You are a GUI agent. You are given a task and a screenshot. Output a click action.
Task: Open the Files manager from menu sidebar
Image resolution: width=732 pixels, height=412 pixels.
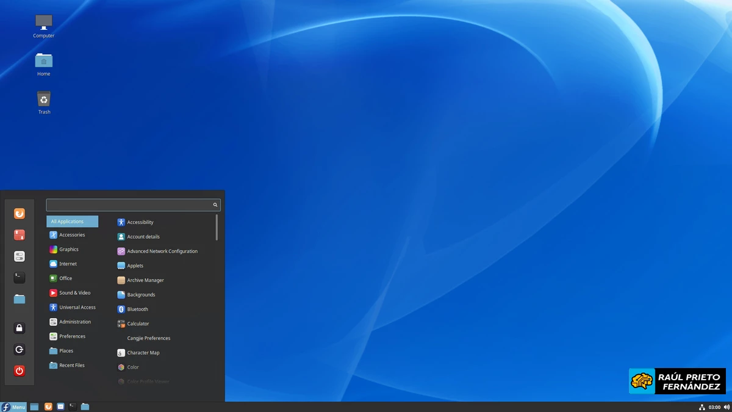pyautogui.click(x=19, y=299)
